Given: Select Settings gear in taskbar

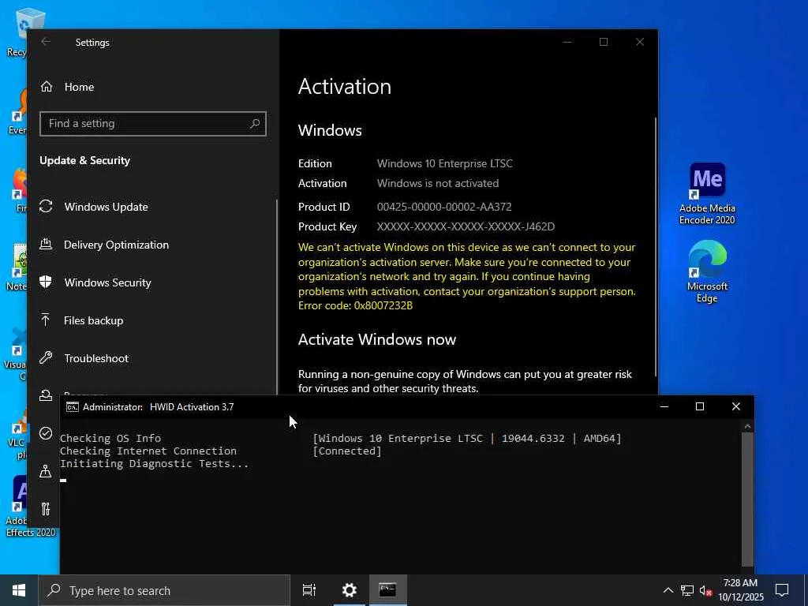Looking at the screenshot, I should (x=350, y=590).
